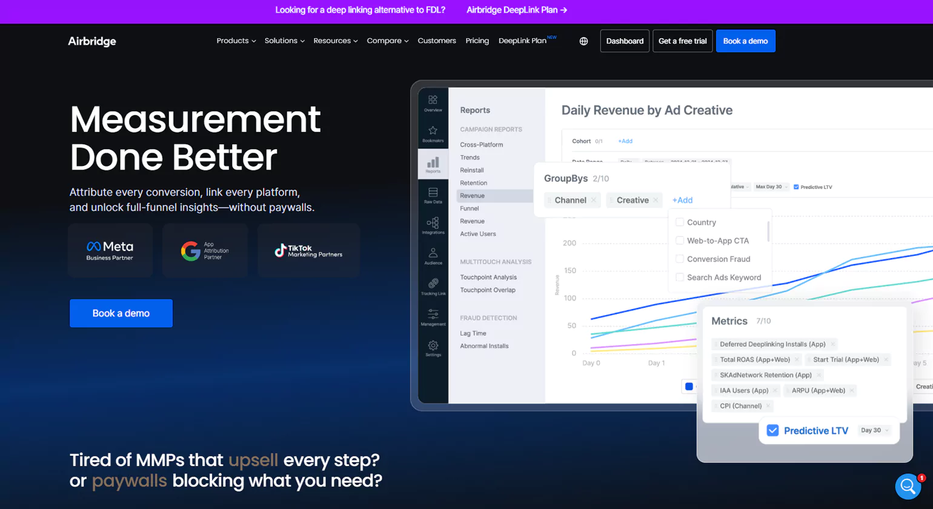Remove the Channel GroupBy tag
The height and width of the screenshot is (509, 933).
(x=594, y=201)
